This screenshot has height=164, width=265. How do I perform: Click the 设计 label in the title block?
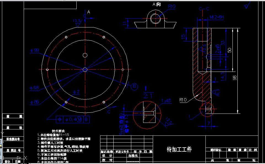107,155
